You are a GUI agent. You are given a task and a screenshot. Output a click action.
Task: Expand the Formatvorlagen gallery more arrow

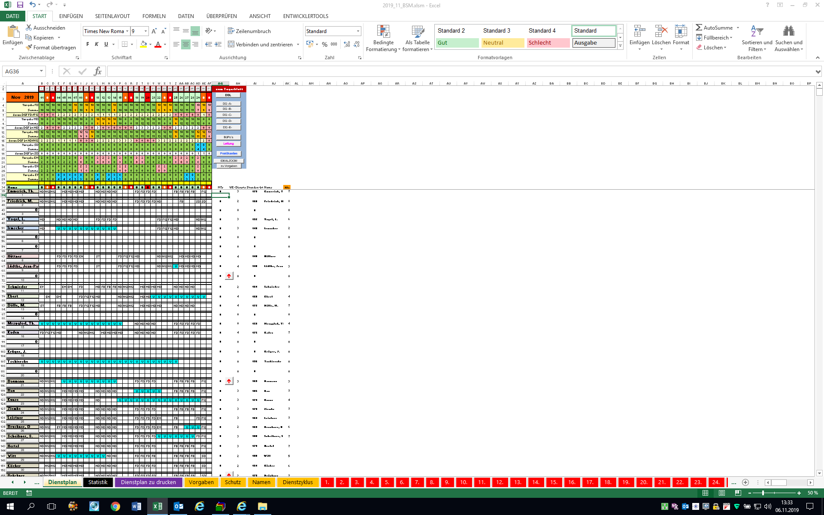coord(620,46)
